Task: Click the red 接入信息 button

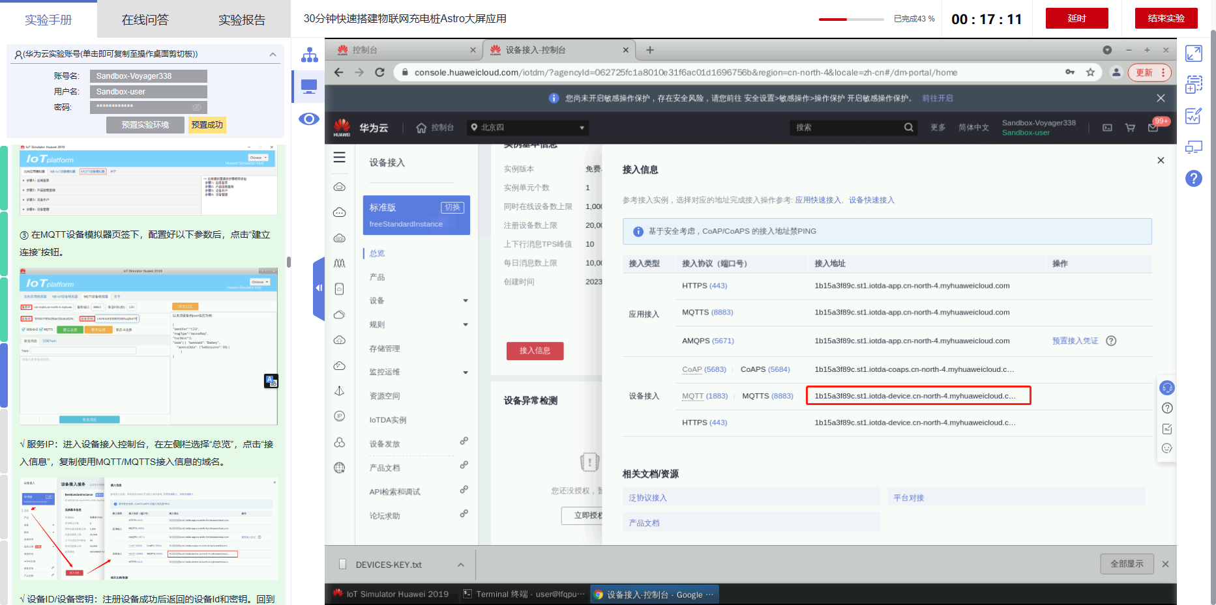Action: coord(535,350)
